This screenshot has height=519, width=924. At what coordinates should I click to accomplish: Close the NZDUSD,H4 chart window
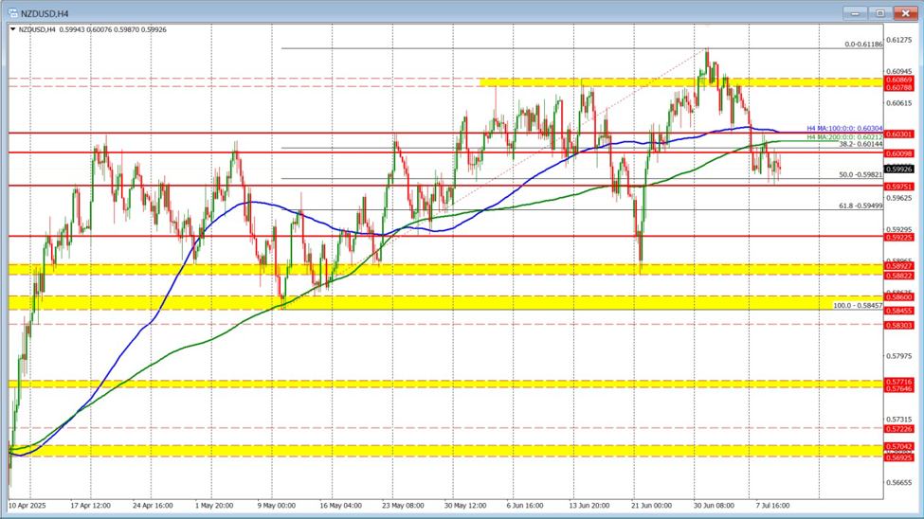click(x=906, y=13)
